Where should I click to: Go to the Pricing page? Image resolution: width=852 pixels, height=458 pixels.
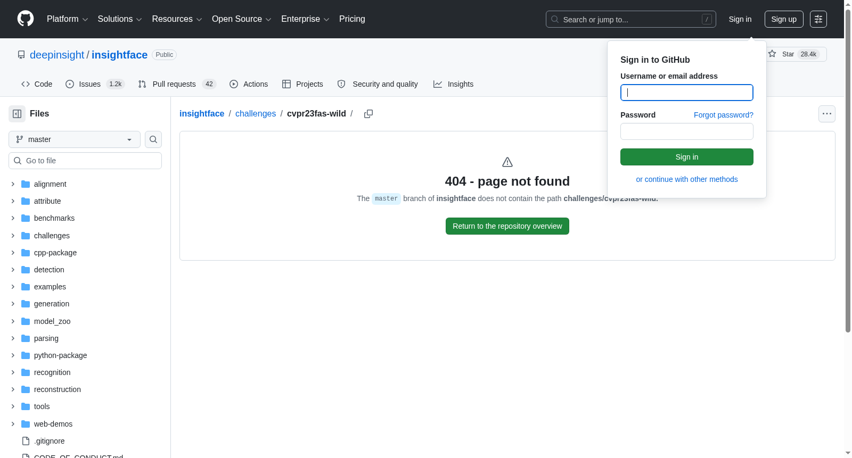(352, 19)
